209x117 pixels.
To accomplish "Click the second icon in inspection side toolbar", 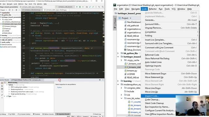I will tap(2, 86).
